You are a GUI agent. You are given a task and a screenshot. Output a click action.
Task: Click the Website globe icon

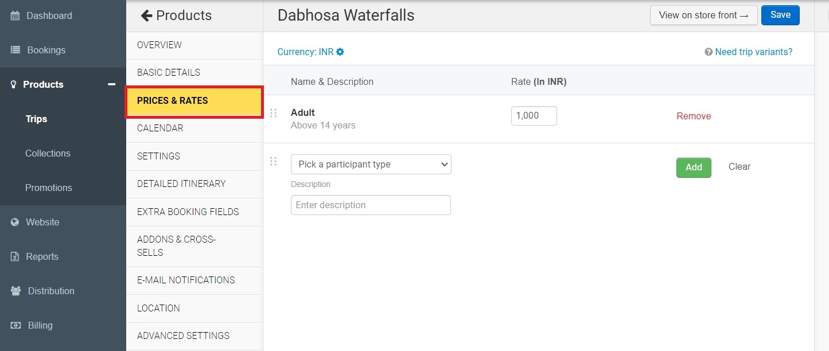tap(15, 222)
